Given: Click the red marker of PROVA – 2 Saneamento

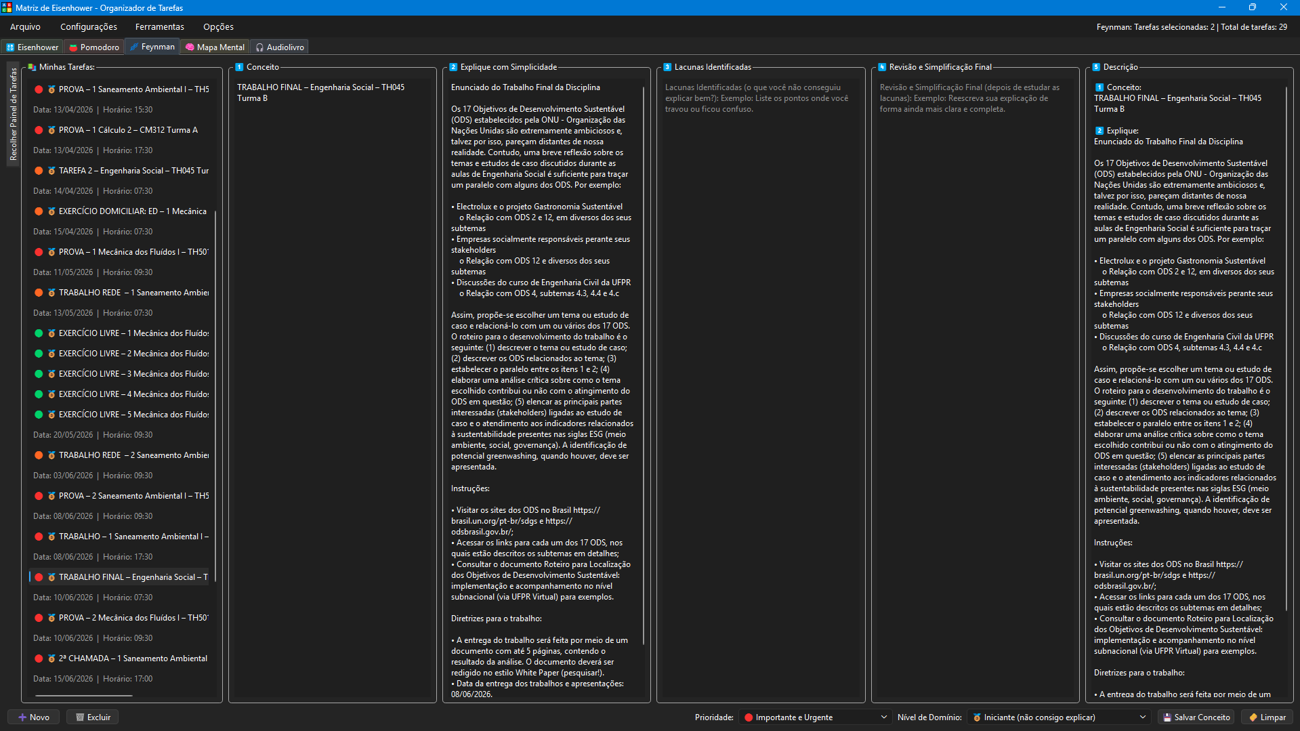Looking at the screenshot, I should [x=39, y=496].
